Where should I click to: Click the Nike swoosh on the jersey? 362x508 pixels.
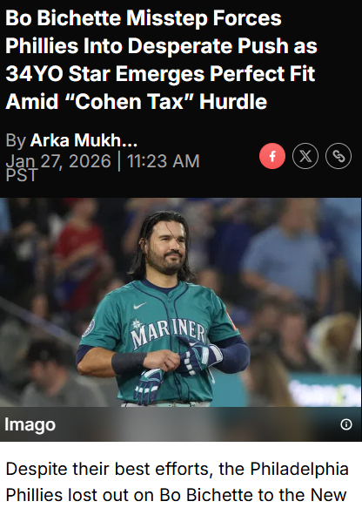point(139,306)
